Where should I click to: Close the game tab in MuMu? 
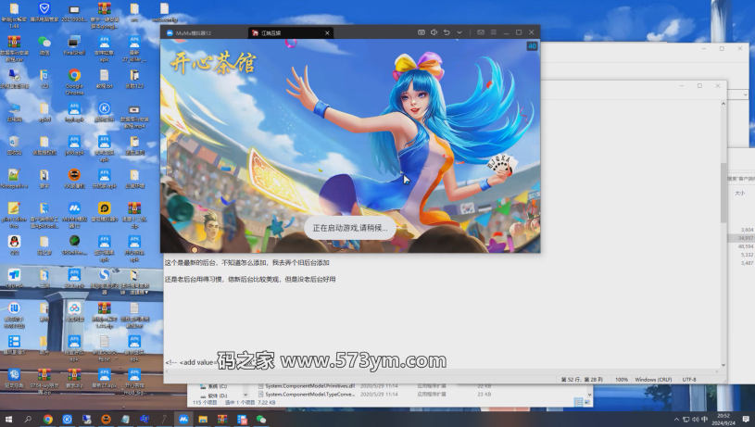pyautogui.click(x=327, y=32)
